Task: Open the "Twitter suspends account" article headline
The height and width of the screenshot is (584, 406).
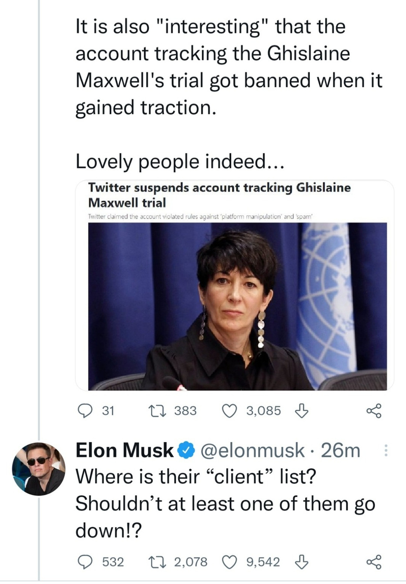Action: [219, 195]
